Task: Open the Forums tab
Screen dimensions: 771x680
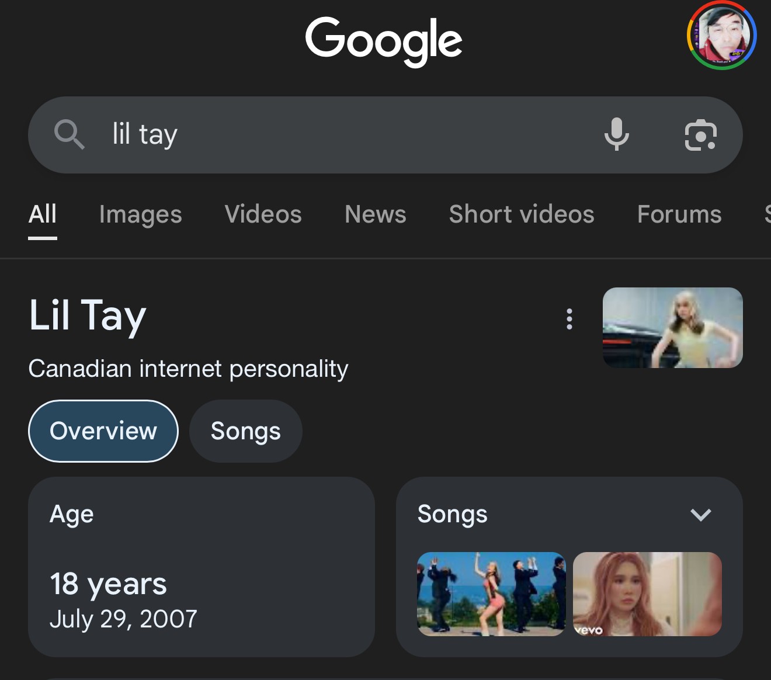Action: (x=679, y=214)
